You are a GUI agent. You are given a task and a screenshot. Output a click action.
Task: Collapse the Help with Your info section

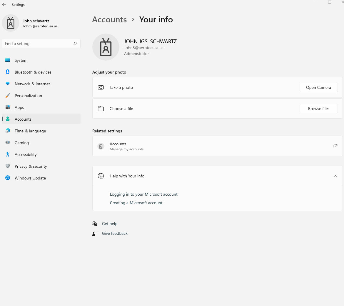tap(335, 176)
